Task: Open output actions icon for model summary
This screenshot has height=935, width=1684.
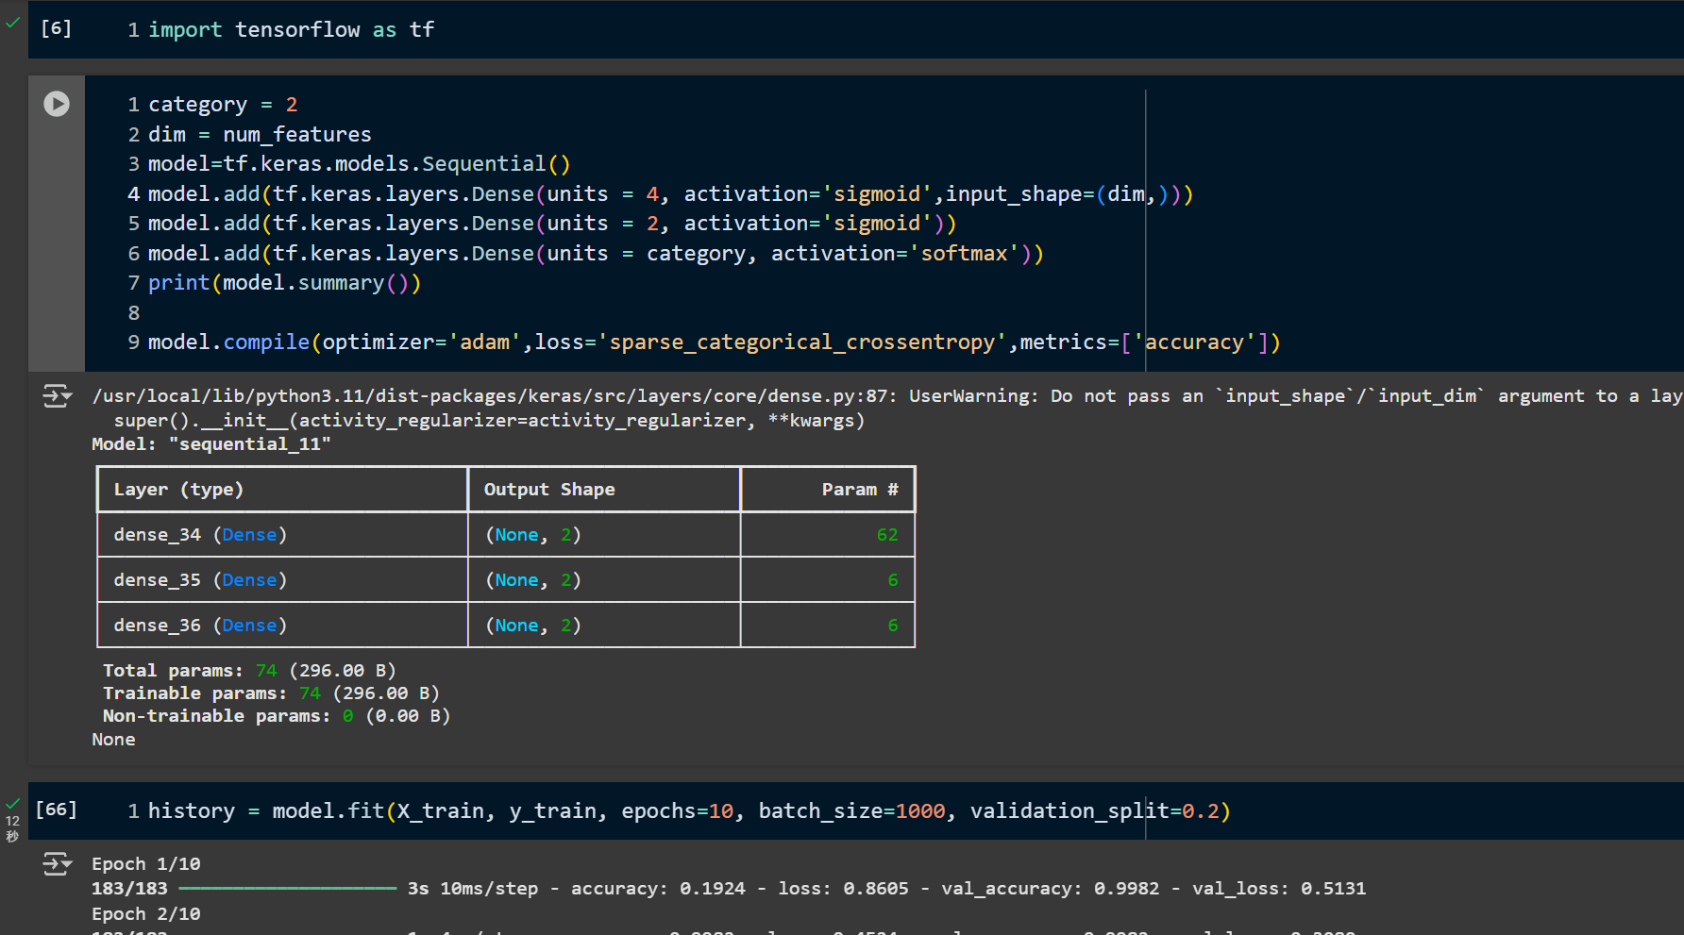Action: pos(57,395)
